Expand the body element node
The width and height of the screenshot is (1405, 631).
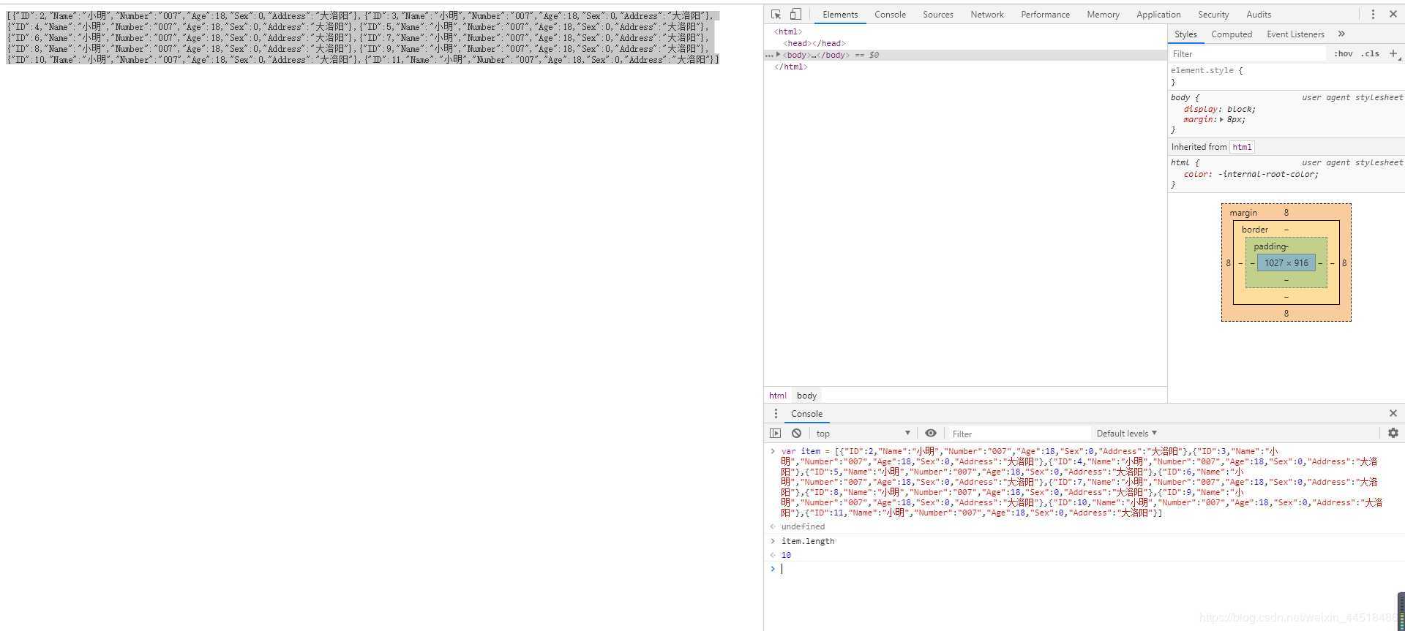(x=778, y=55)
